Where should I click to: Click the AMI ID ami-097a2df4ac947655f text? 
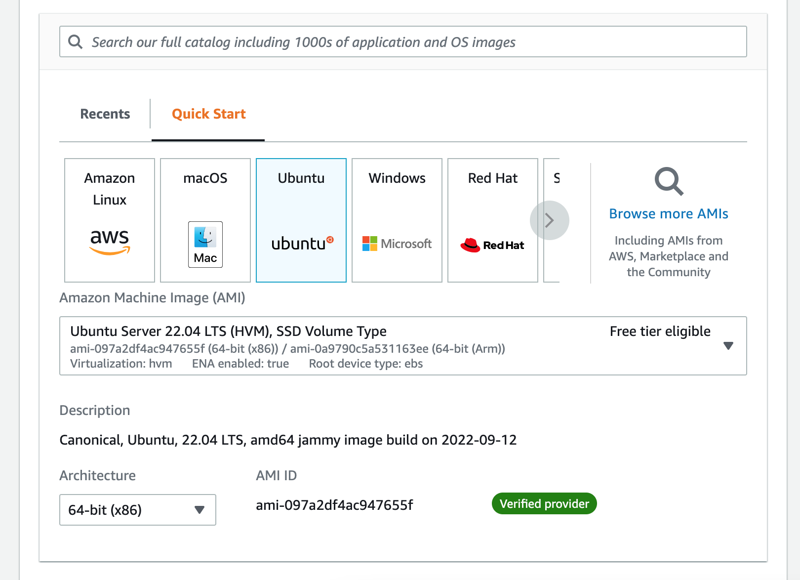334,505
